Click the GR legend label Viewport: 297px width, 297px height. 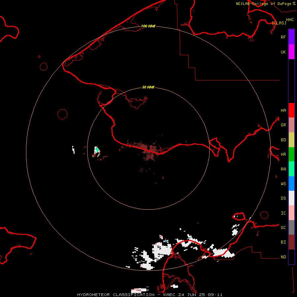[283, 125]
